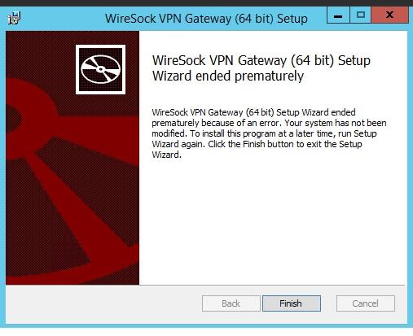
Task: Select the large heading line 'Wizard ended prematurely'
Action: (x=228, y=76)
